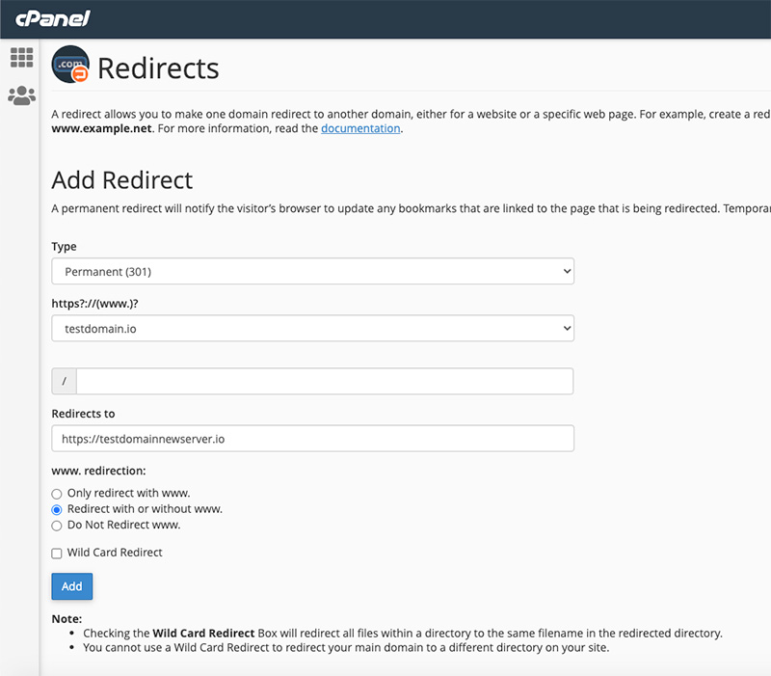Click the https?://(www.)? field label
This screenshot has height=676, width=771.
pyautogui.click(x=96, y=303)
